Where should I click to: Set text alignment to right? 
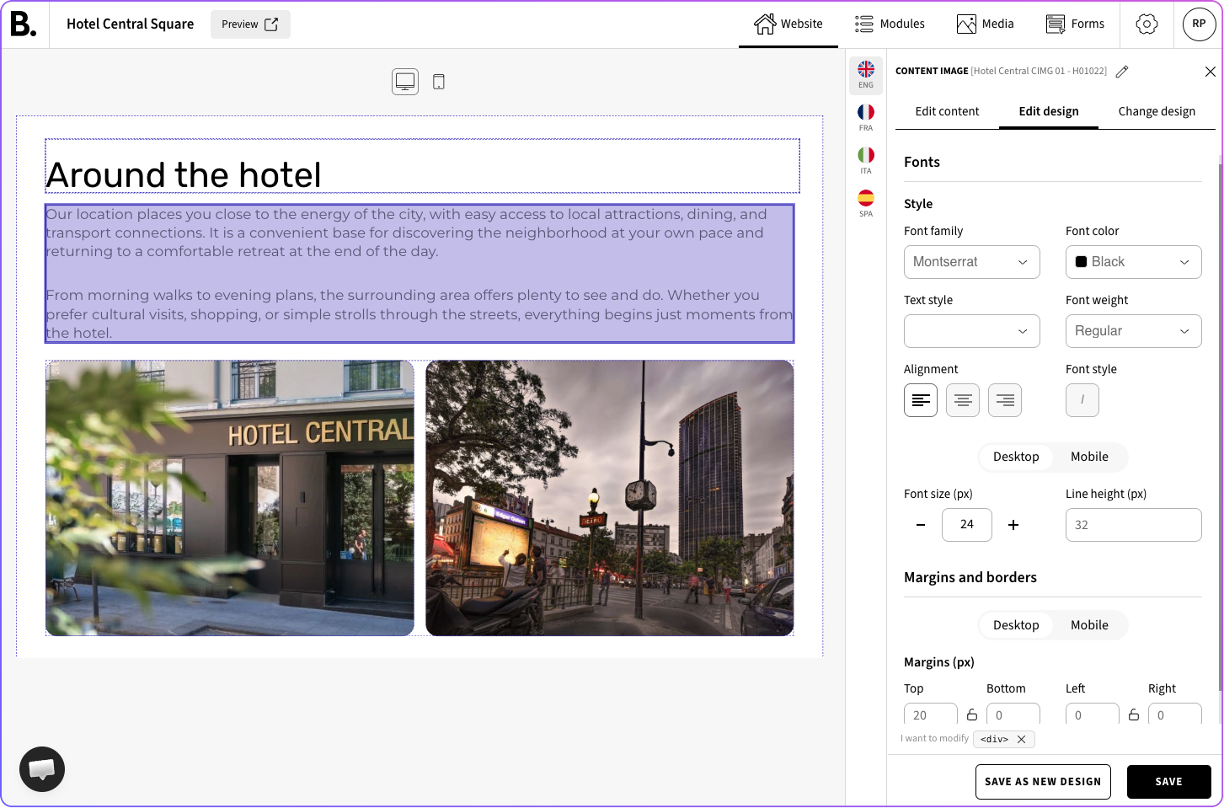[1005, 400]
